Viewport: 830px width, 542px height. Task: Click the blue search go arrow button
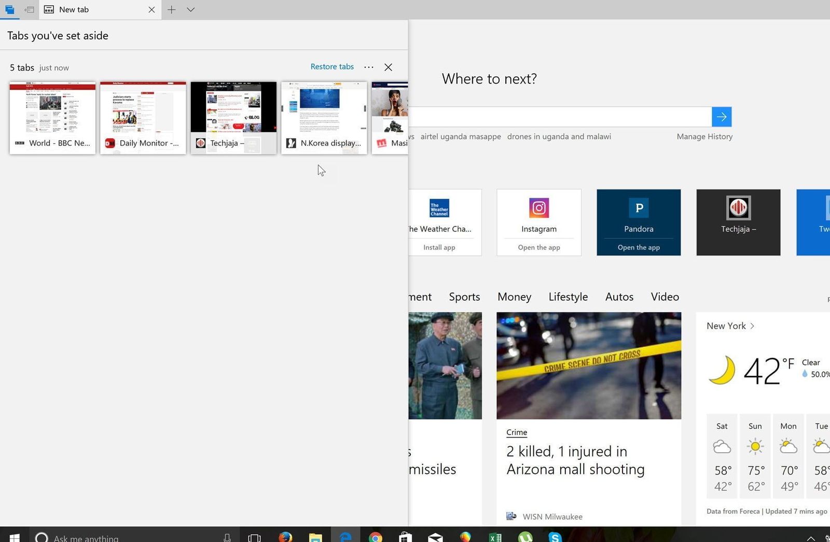click(x=722, y=117)
